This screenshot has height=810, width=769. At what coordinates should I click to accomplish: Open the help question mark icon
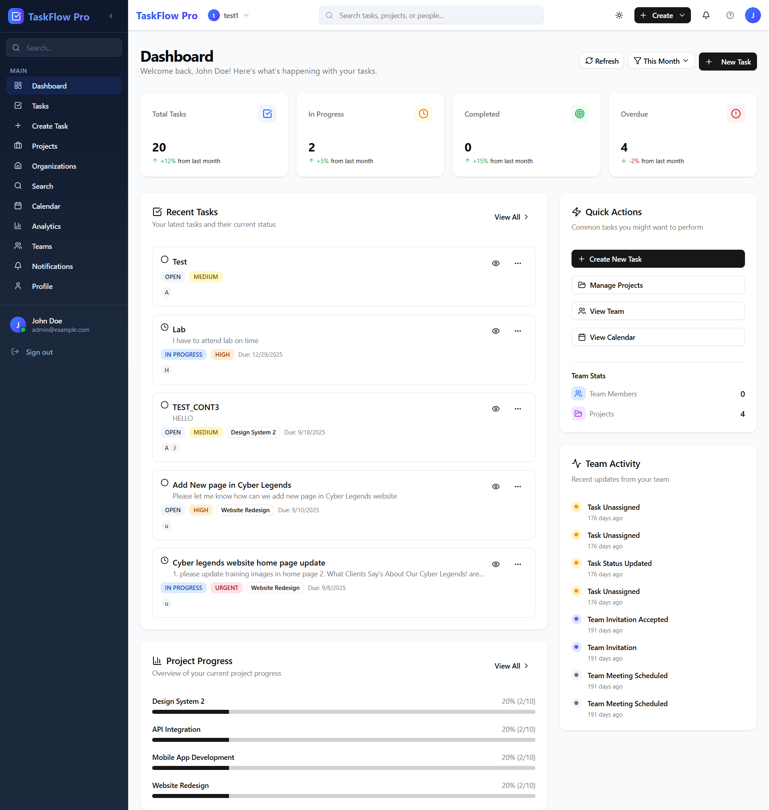click(730, 16)
